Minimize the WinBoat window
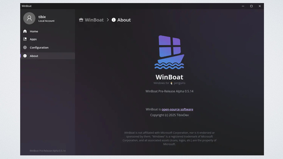This screenshot has height=159, width=283. click(x=243, y=6)
